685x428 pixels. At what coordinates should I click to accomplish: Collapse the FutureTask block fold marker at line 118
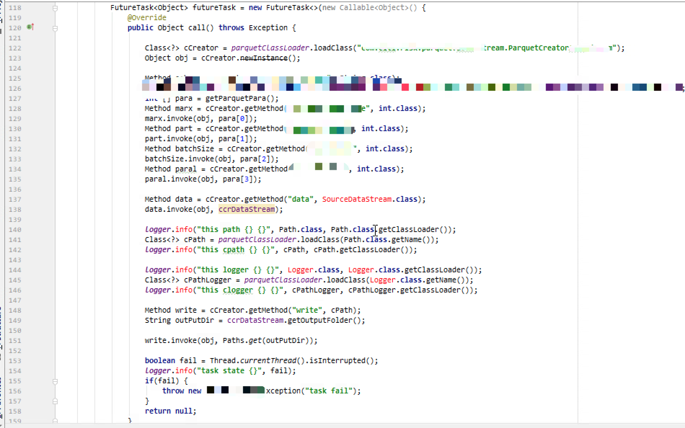point(55,8)
